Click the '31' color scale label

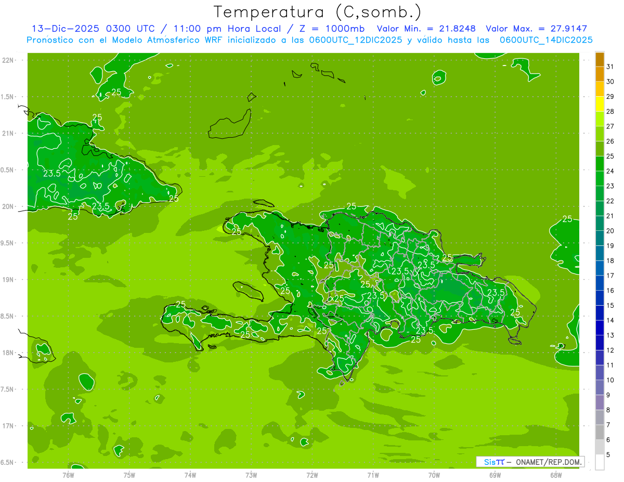pos(610,67)
